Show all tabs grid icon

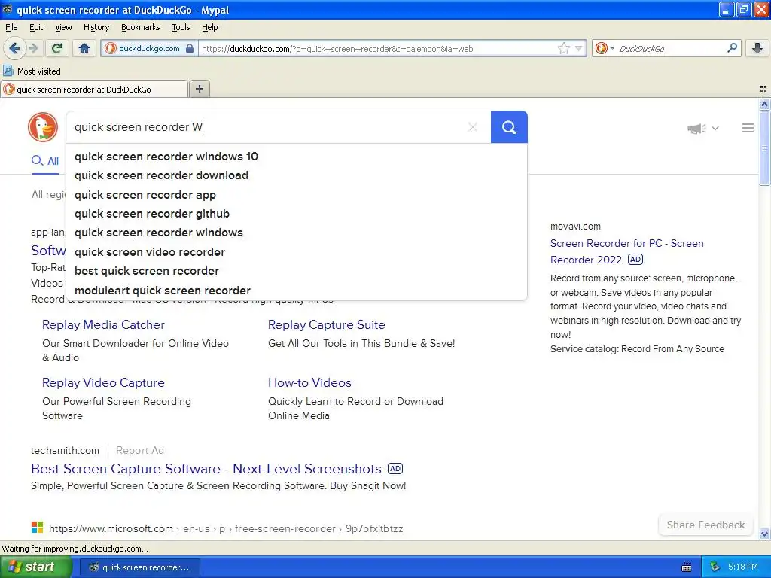763,89
